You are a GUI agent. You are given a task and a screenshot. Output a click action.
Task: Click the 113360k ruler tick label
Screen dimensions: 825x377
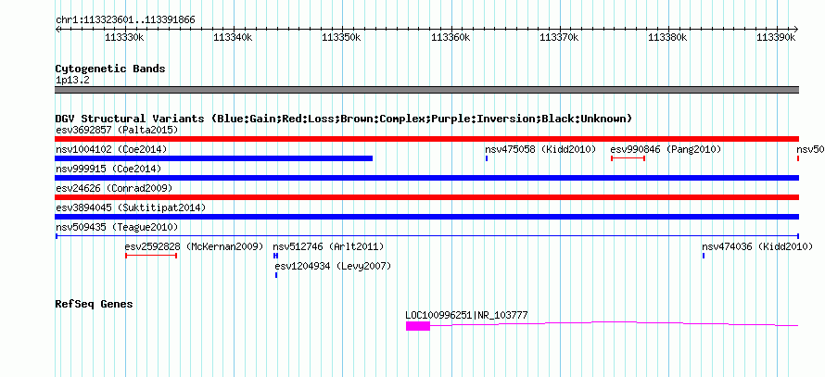[x=451, y=37]
